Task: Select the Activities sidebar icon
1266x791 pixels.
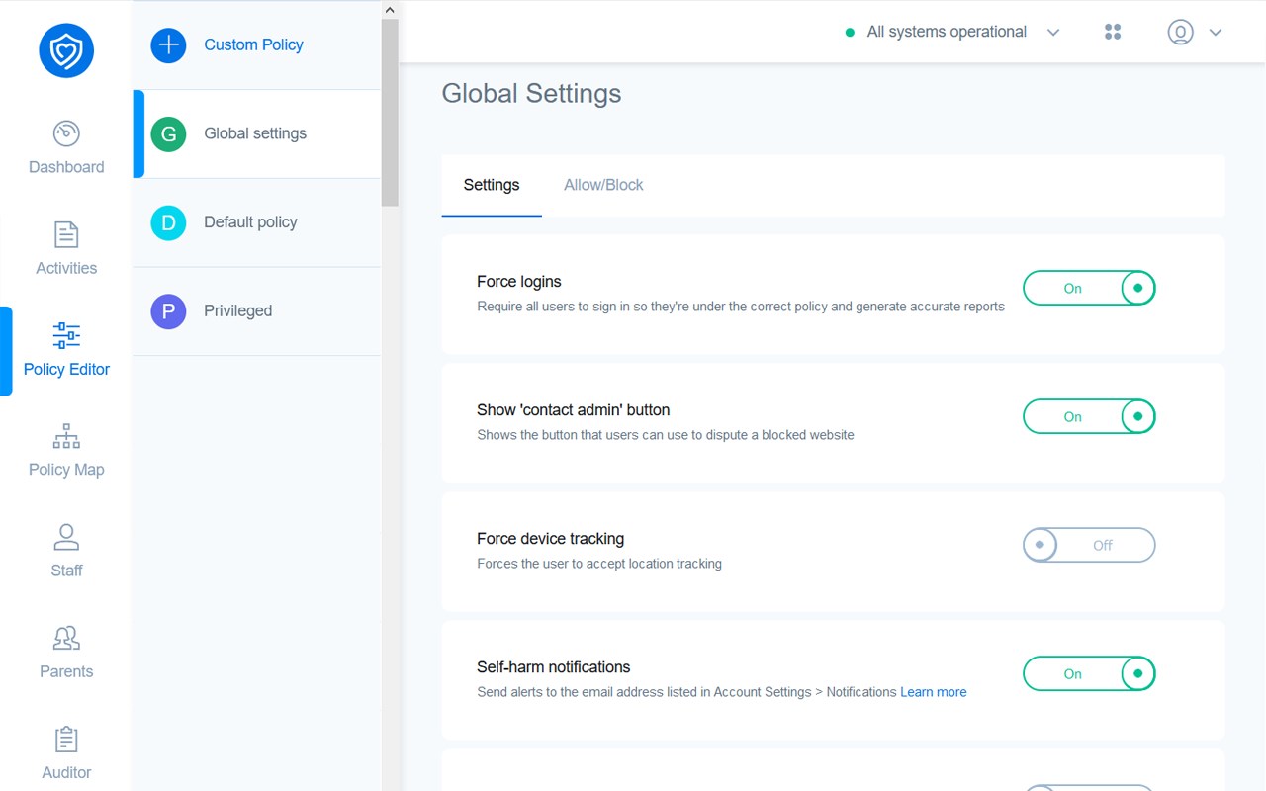Action: click(65, 245)
